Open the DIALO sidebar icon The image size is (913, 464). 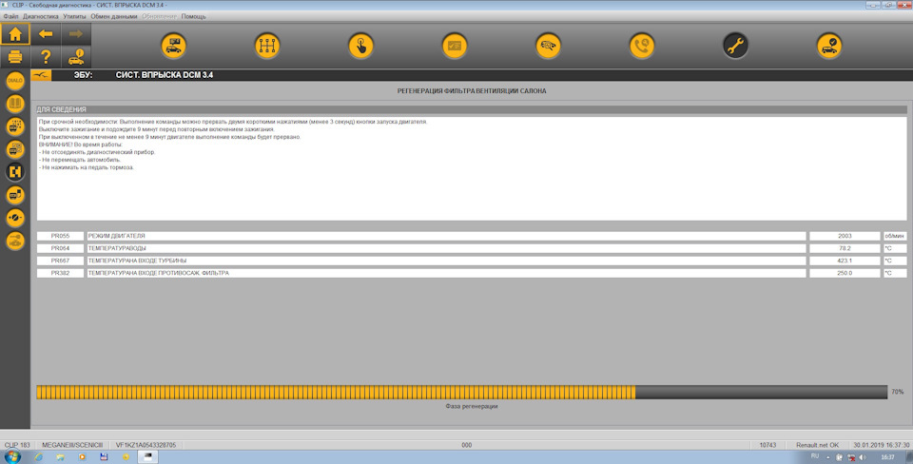(15, 81)
